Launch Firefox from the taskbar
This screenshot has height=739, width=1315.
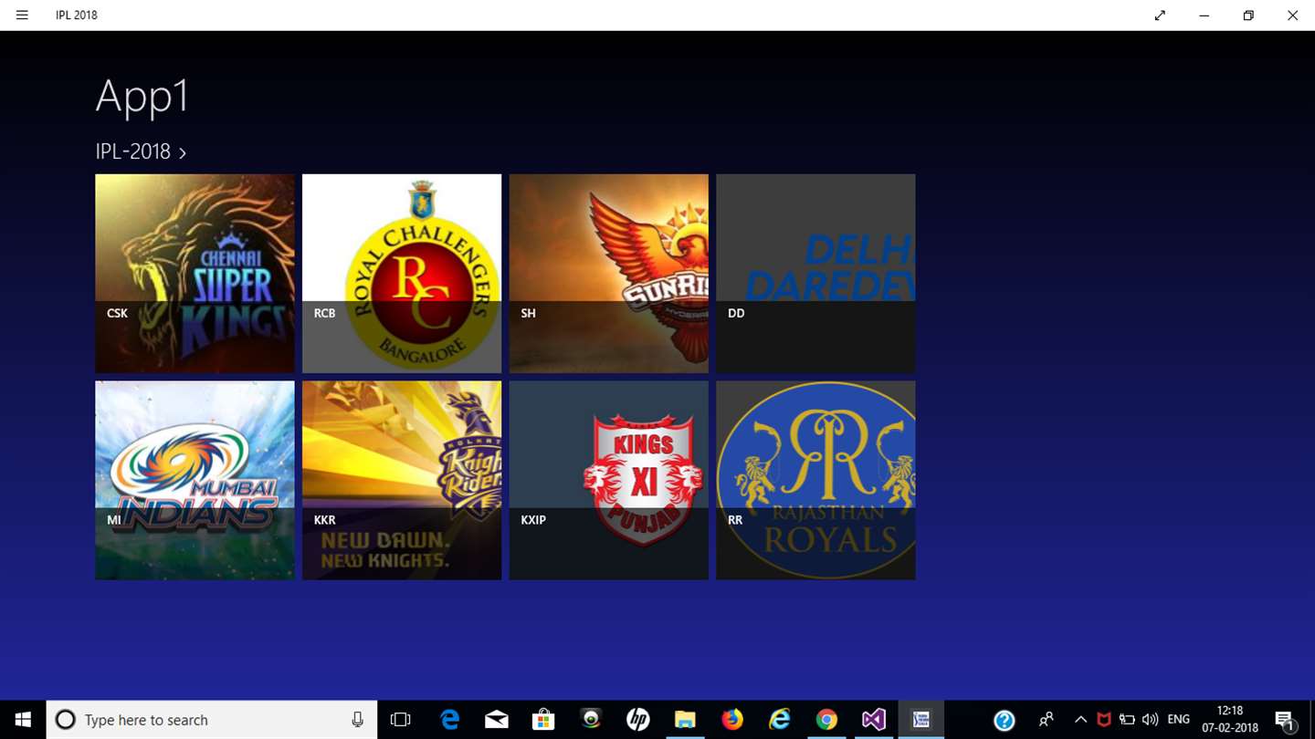point(732,720)
